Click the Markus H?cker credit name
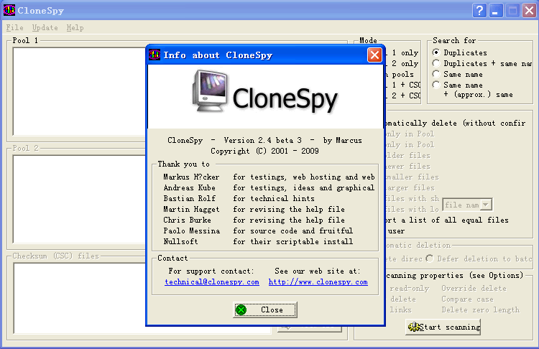 pos(191,177)
